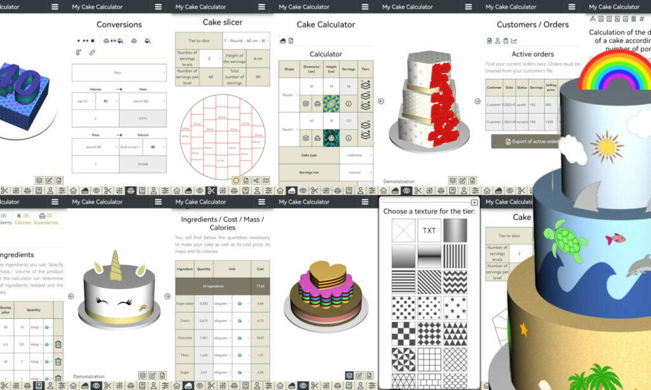
Task: Delete an ingredient using the trash can icon
Action: coord(58,344)
